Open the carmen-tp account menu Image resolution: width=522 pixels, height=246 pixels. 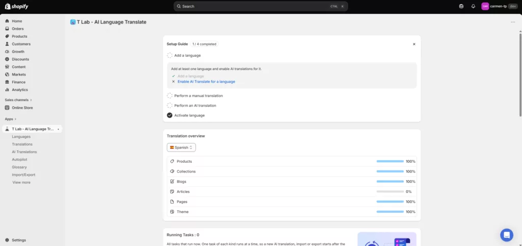click(500, 6)
